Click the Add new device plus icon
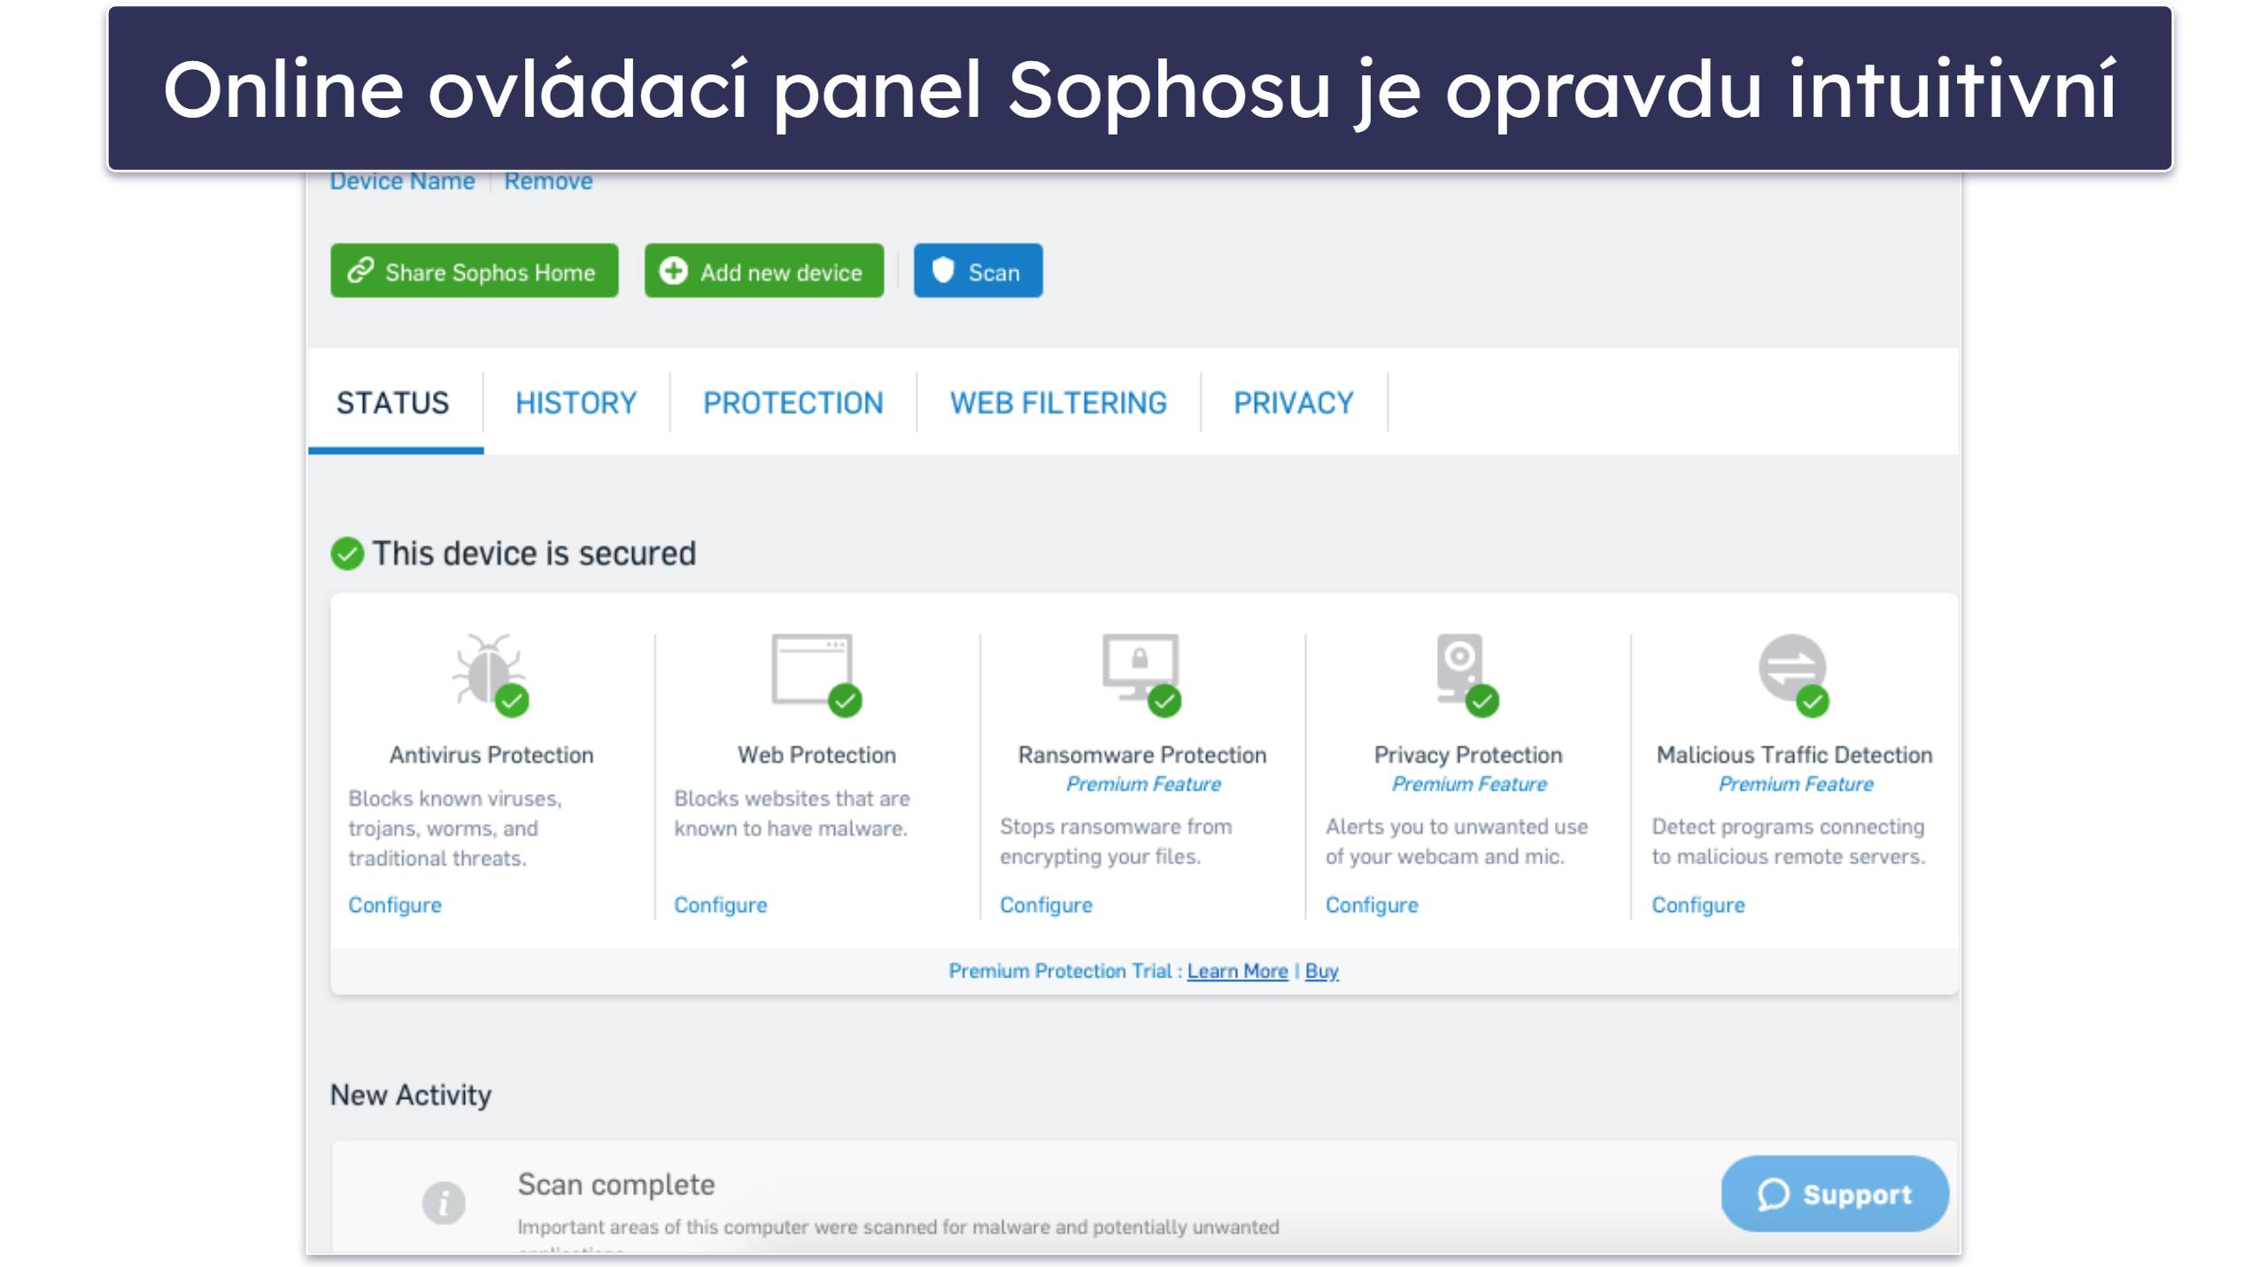The width and height of the screenshot is (2266, 1267). point(671,271)
